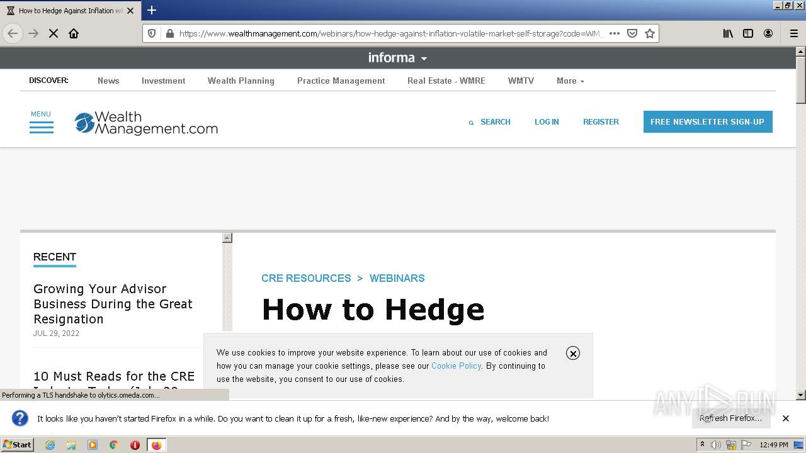Click the 12:49 PM taskbar clock
Screen dimensions: 806x453
click(x=774, y=445)
